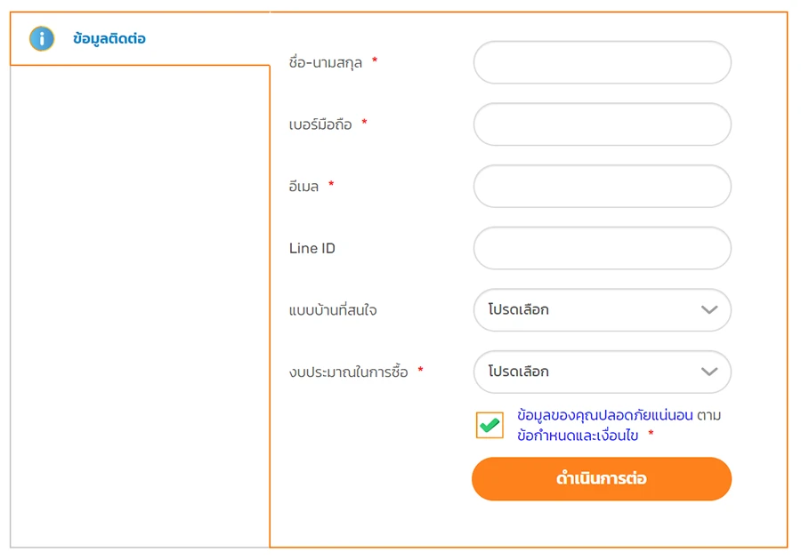Click the chevron arrow in งบประมาณในการซื้อ selector
Viewport: 801px width, 560px height.
(709, 372)
